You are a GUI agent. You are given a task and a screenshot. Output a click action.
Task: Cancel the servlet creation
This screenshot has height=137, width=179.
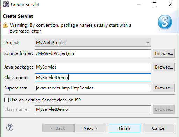[x=159, y=128]
